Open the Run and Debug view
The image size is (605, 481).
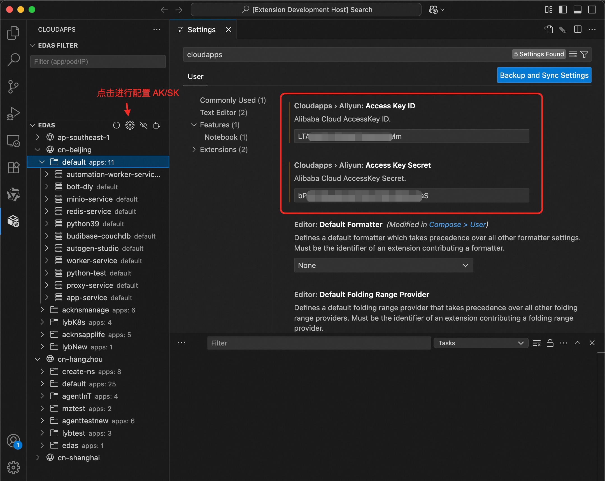point(13,113)
